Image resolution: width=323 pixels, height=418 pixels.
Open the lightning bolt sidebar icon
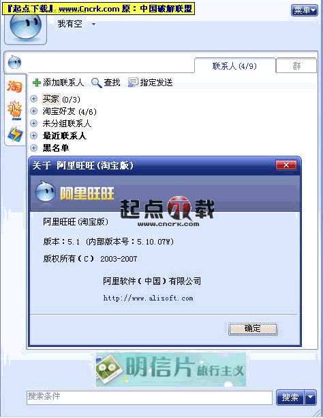(x=14, y=134)
